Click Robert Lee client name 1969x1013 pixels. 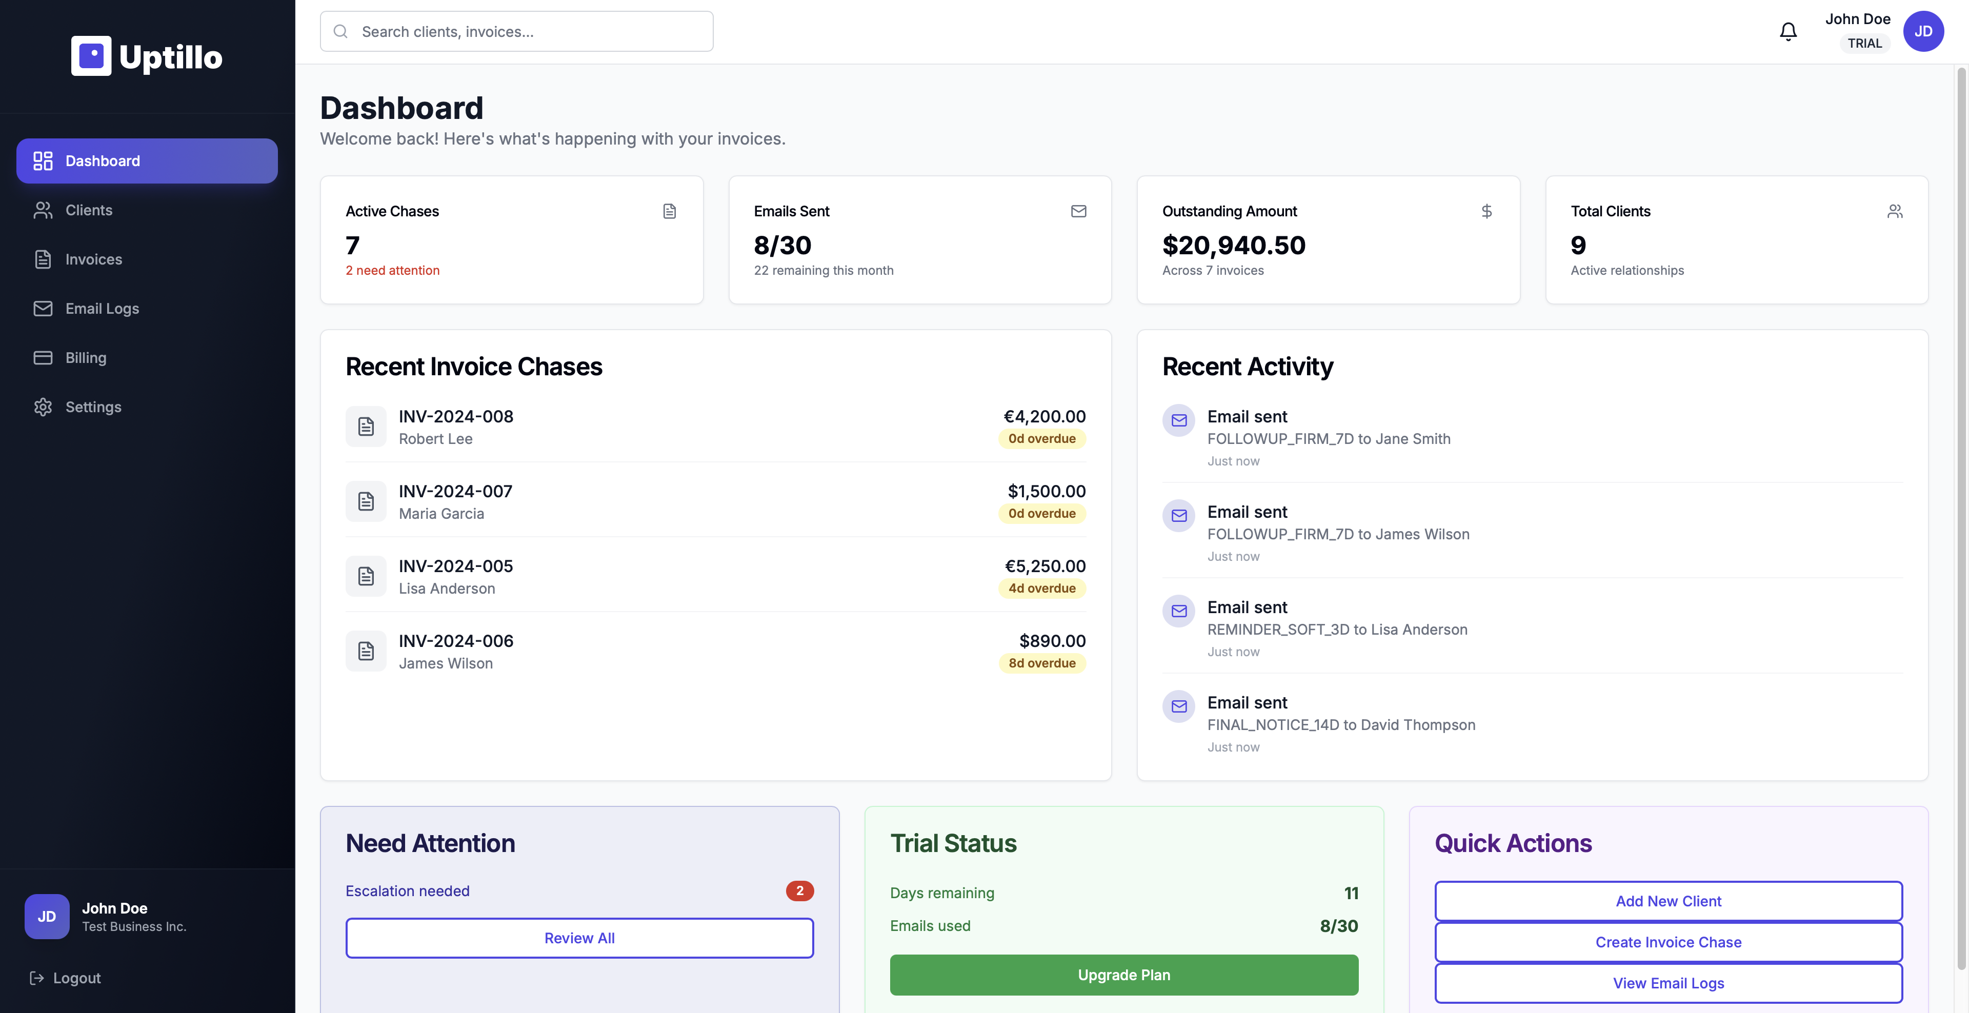click(436, 438)
